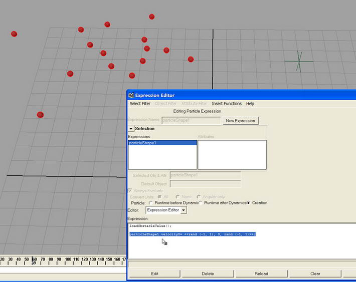The width and height of the screenshot is (356, 282).
Task: Expand the Editor dropdown showing Expression Editor
Action: tap(183, 210)
